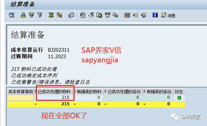Viewport: 207px width, 126px height.
Task: Open word processing export
Action: tap(91, 15)
